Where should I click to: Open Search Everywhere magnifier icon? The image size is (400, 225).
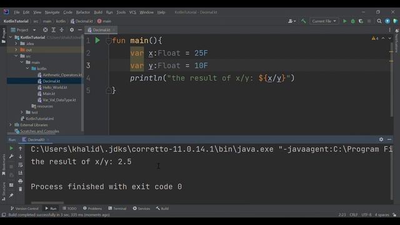[x=379, y=21]
